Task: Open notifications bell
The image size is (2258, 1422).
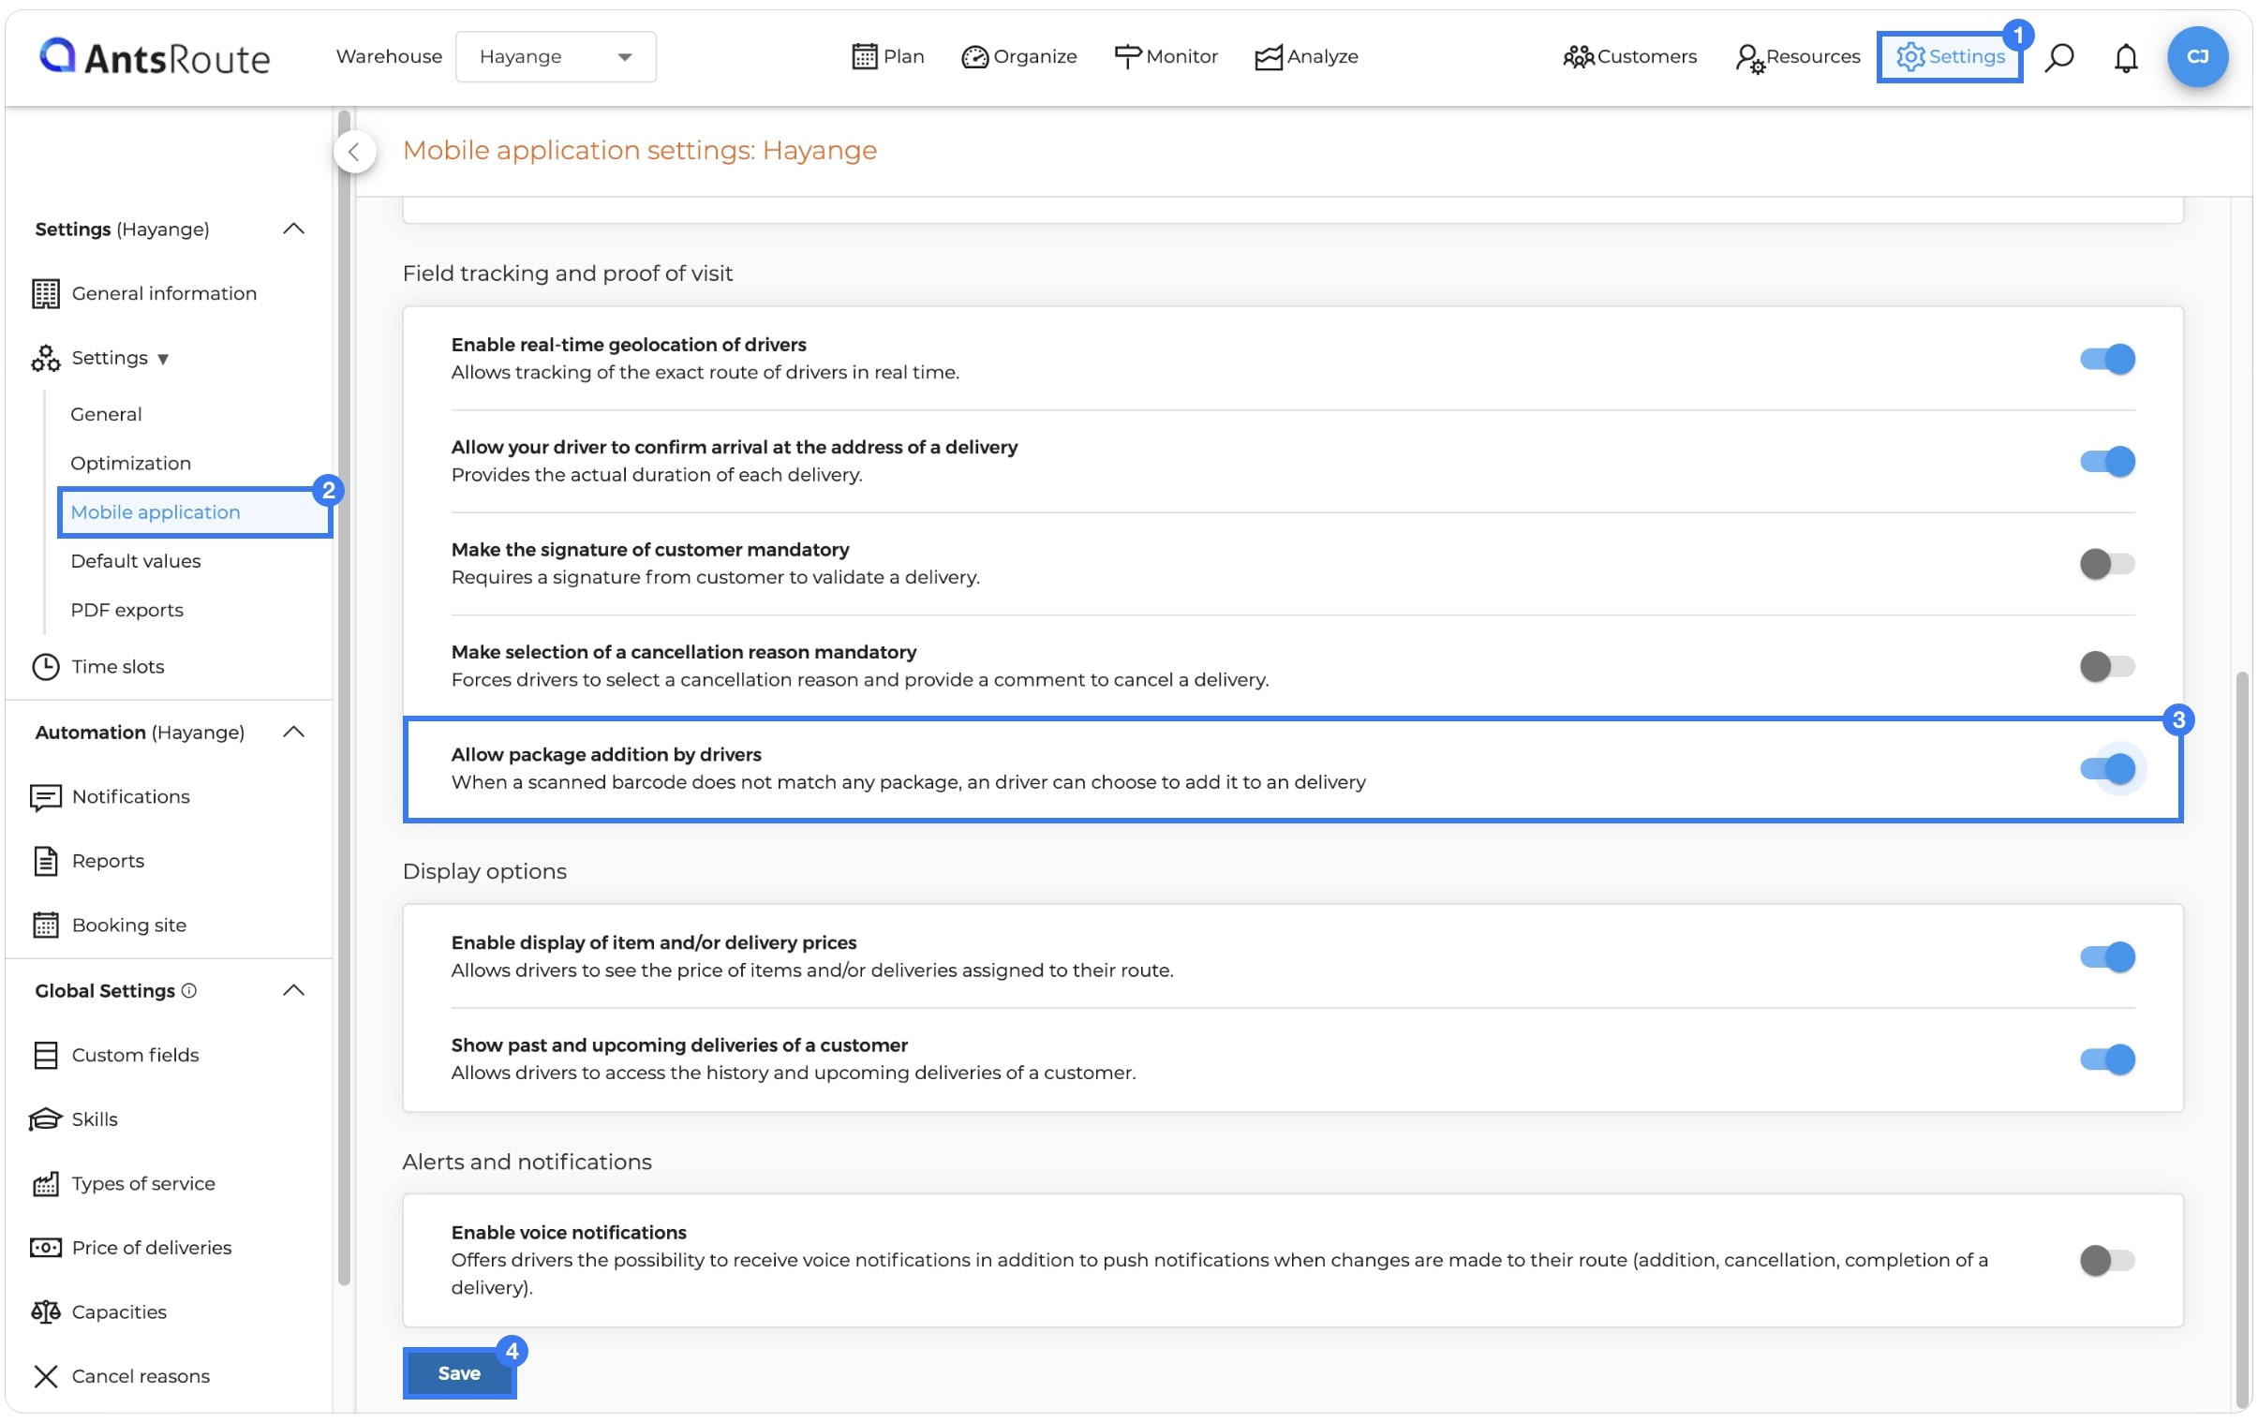Action: [2125, 57]
